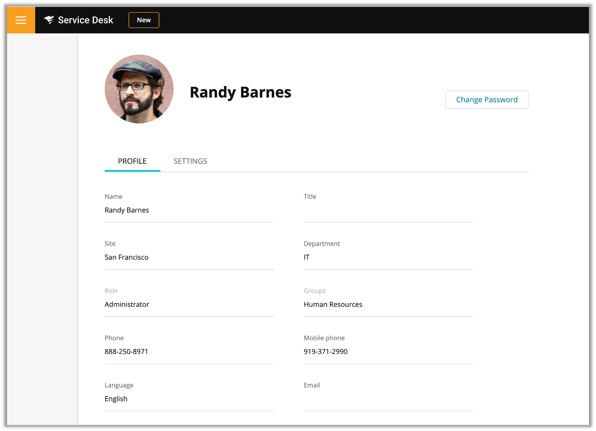Click the Department field IT
The width and height of the screenshot is (596, 431).
[388, 258]
